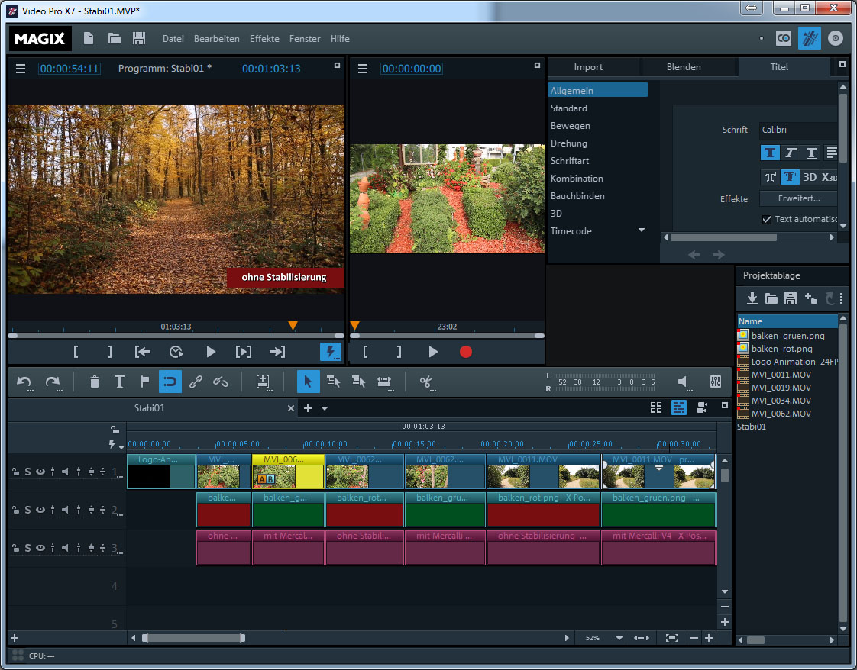Select MVI_0034.MOV in Projektablage
This screenshot has width=857, height=670.
coord(781,401)
